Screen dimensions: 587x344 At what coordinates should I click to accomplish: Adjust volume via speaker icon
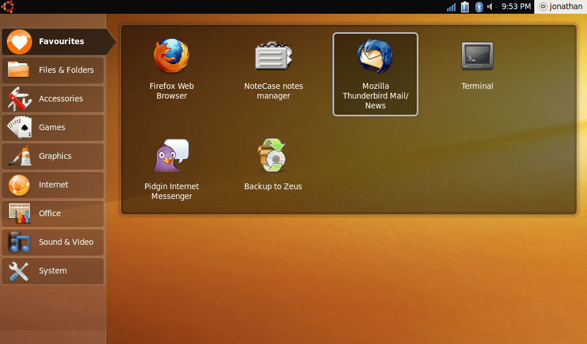pos(491,7)
